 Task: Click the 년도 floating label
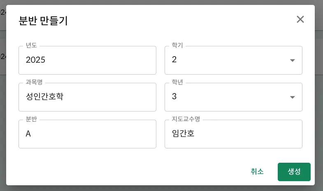click(x=31, y=45)
